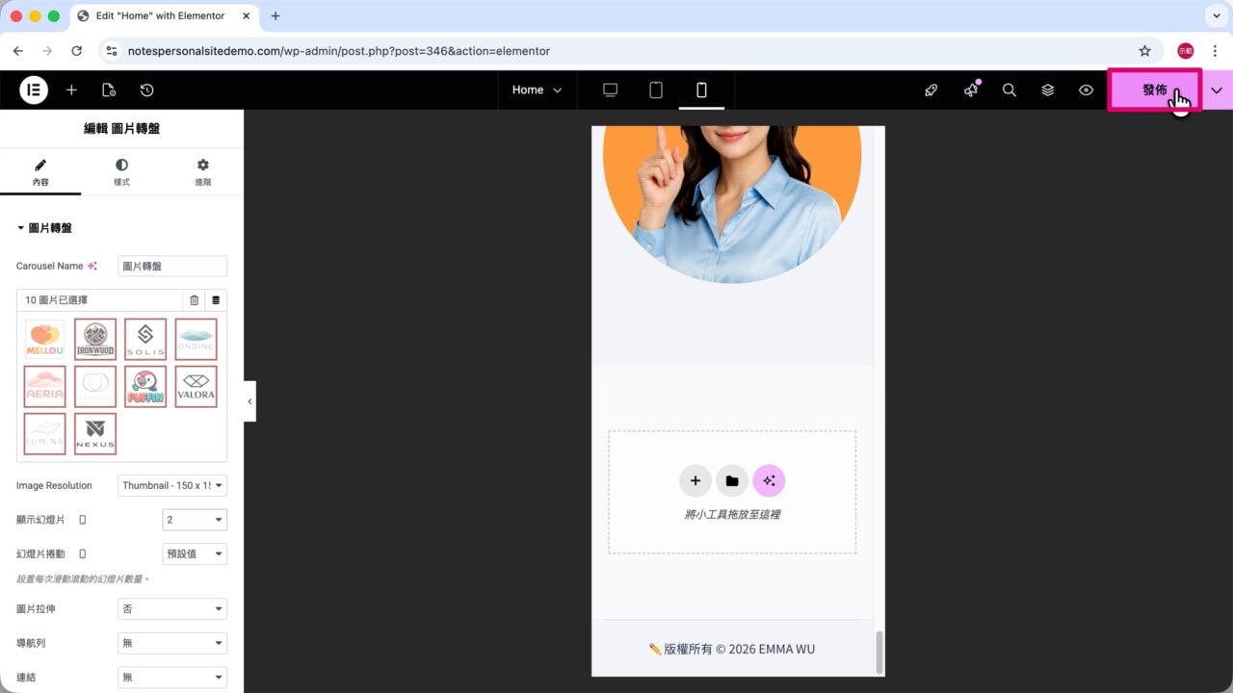Click the add element plus icon in top bar

pyautogui.click(x=71, y=90)
